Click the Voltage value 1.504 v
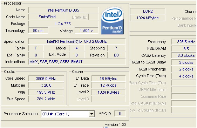 pos(87,31)
